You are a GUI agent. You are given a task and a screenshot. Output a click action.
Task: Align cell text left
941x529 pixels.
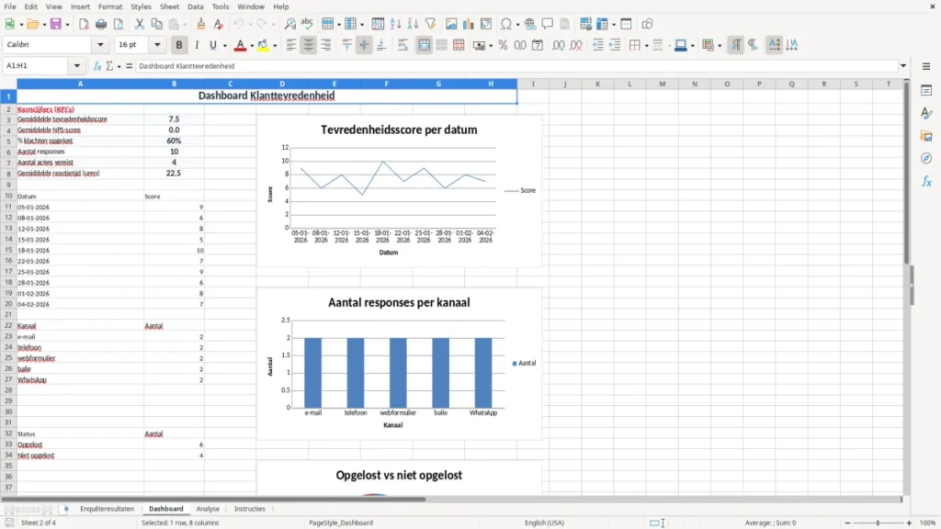291,45
